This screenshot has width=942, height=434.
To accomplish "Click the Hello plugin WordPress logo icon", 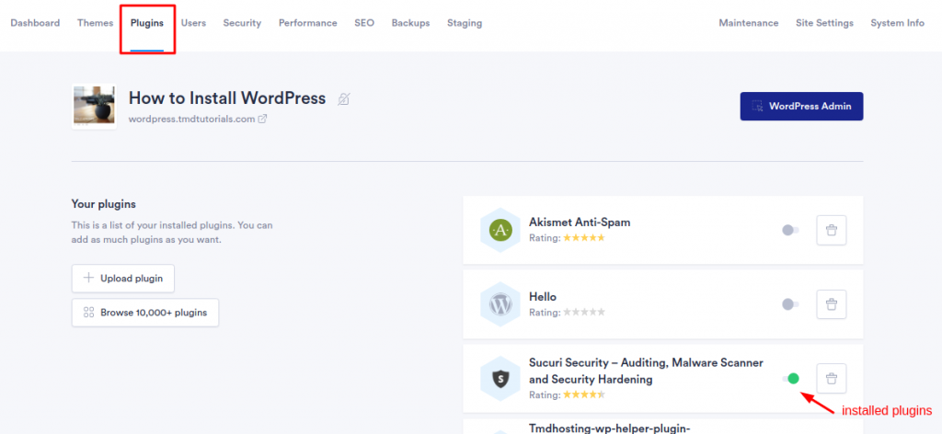I will click(500, 304).
